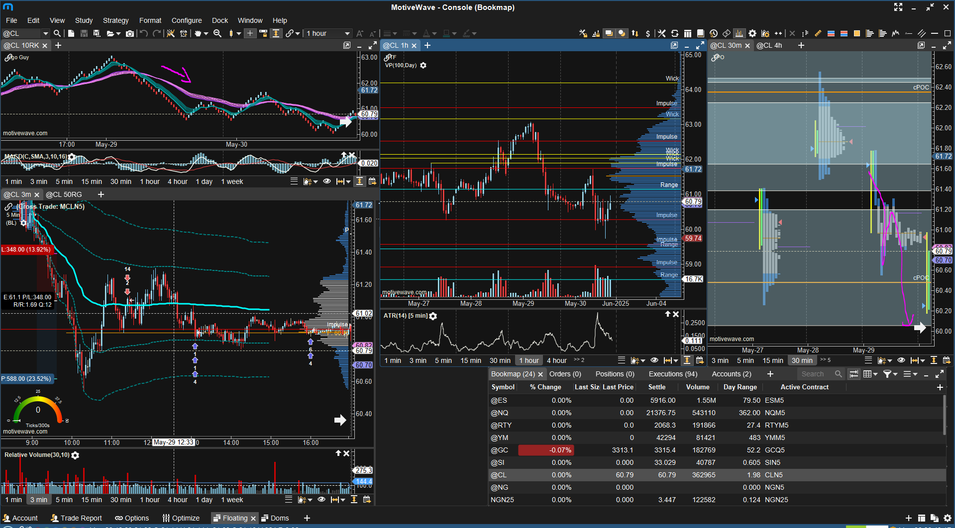This screenshot has width=955, height=528.
Task: Toggle the chat bubbles toolbar button
Action: [609, 33]
